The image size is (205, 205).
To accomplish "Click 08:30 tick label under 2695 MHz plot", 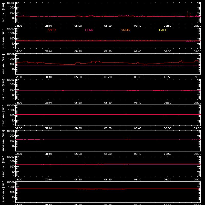I will click(108, 128).
